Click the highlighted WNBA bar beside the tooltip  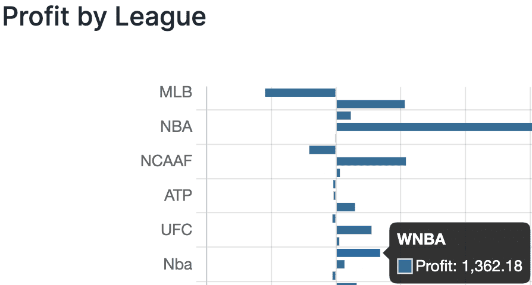tap(358, 253)
